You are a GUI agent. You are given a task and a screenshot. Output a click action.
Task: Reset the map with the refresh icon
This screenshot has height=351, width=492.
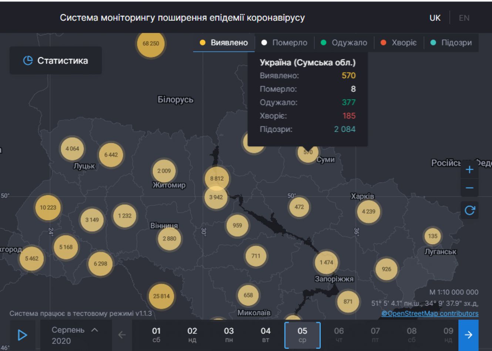[469, 210]
